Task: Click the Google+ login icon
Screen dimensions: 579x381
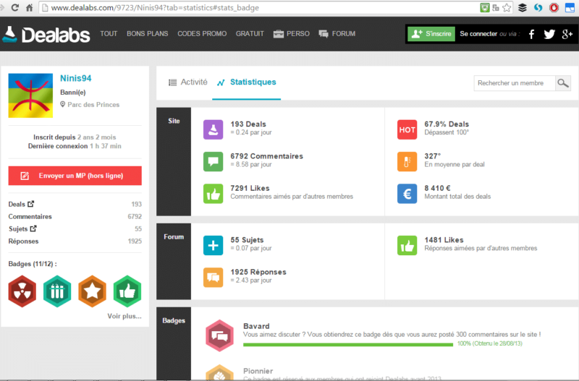Action: point(567,34)
